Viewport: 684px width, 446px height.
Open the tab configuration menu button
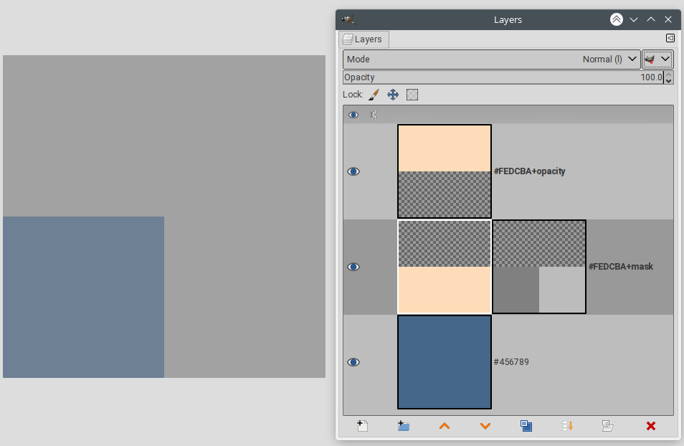(x=670, y=38)
